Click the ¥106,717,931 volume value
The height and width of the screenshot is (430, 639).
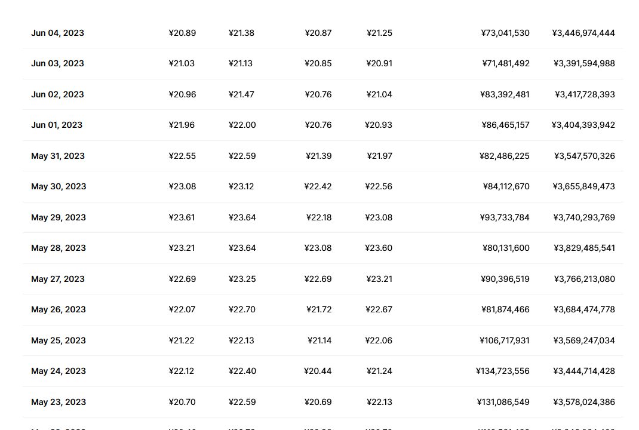[x=505, y=340]
